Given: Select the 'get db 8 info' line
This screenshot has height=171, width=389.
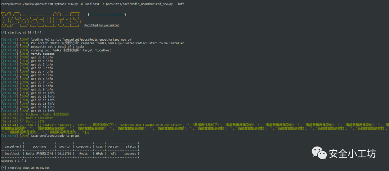Looking at the screenshot, I should click(x=27, y=86).
